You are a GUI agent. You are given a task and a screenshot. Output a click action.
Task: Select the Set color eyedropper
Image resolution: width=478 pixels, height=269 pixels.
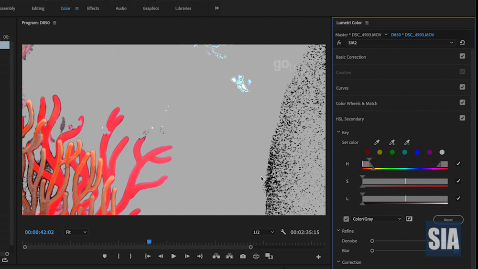377,142
